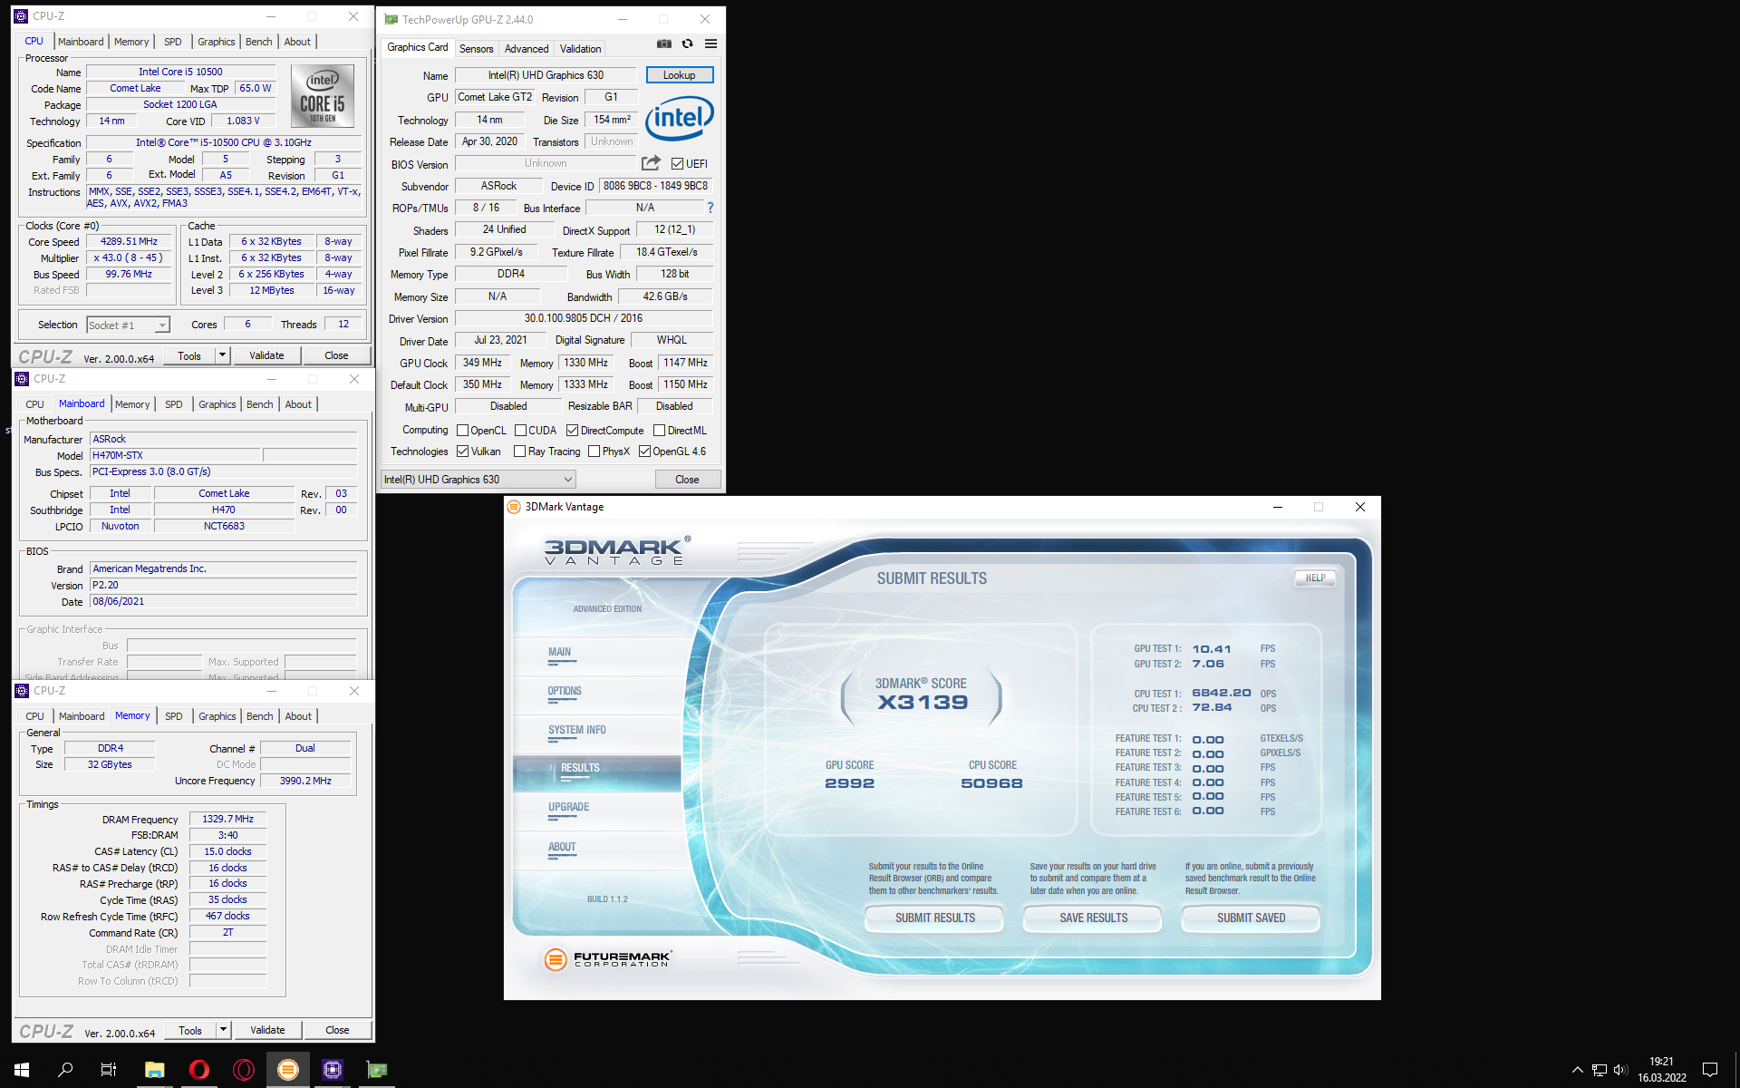Click the GPU-Z refresh icon
This screenshot has width=1740, height=1088.
tap(688, 44)
